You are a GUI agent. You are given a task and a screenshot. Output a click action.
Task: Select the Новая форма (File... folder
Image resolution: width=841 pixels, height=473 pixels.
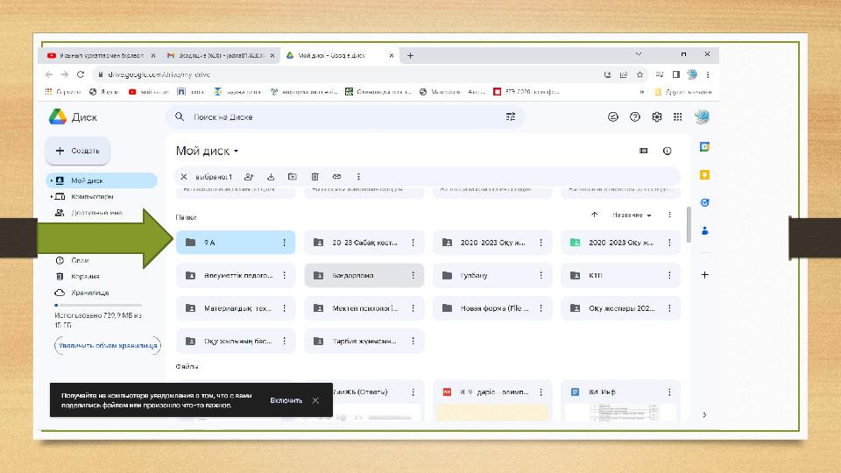(492, 308)
